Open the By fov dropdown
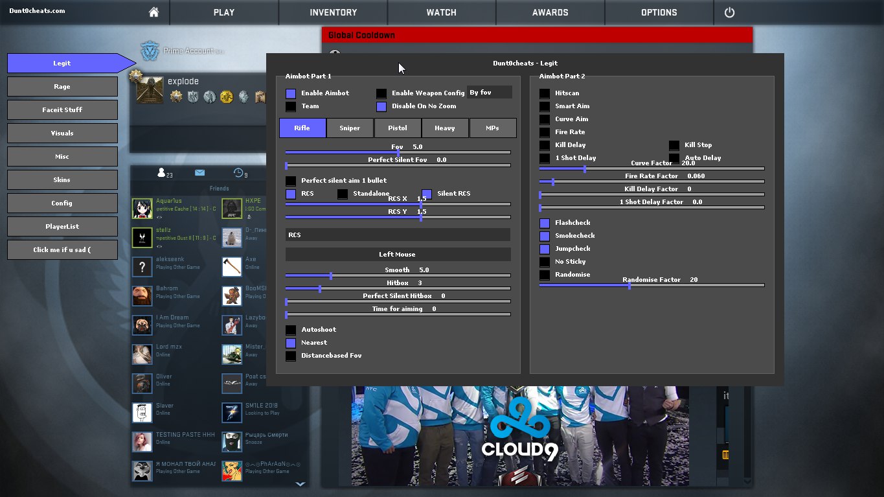 489,93
